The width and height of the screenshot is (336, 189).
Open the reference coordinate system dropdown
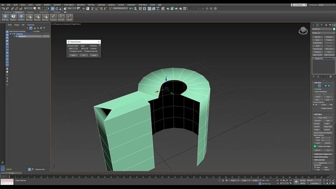pos(72,8)
